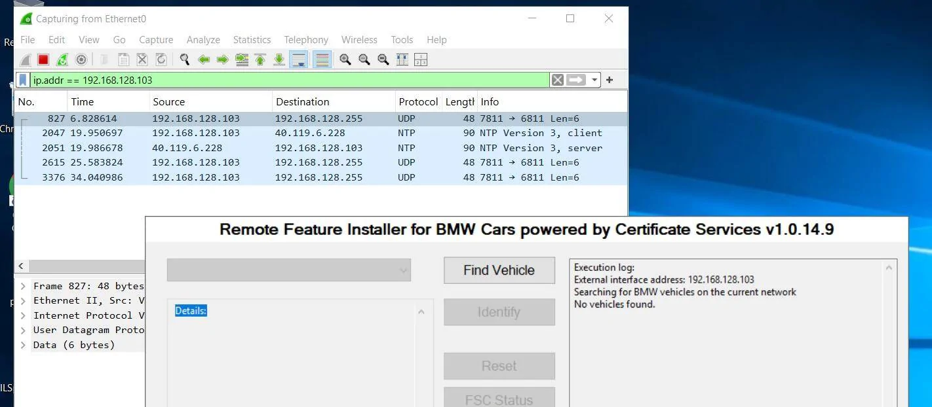This screenshot has height=407, width=932.
Task: Click the FSC Status button
Action: 499,398
